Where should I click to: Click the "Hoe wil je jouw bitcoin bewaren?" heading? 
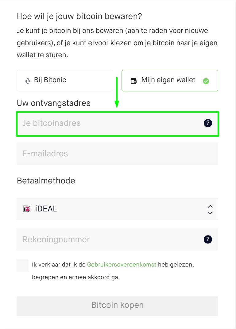(x=79, y=16)
